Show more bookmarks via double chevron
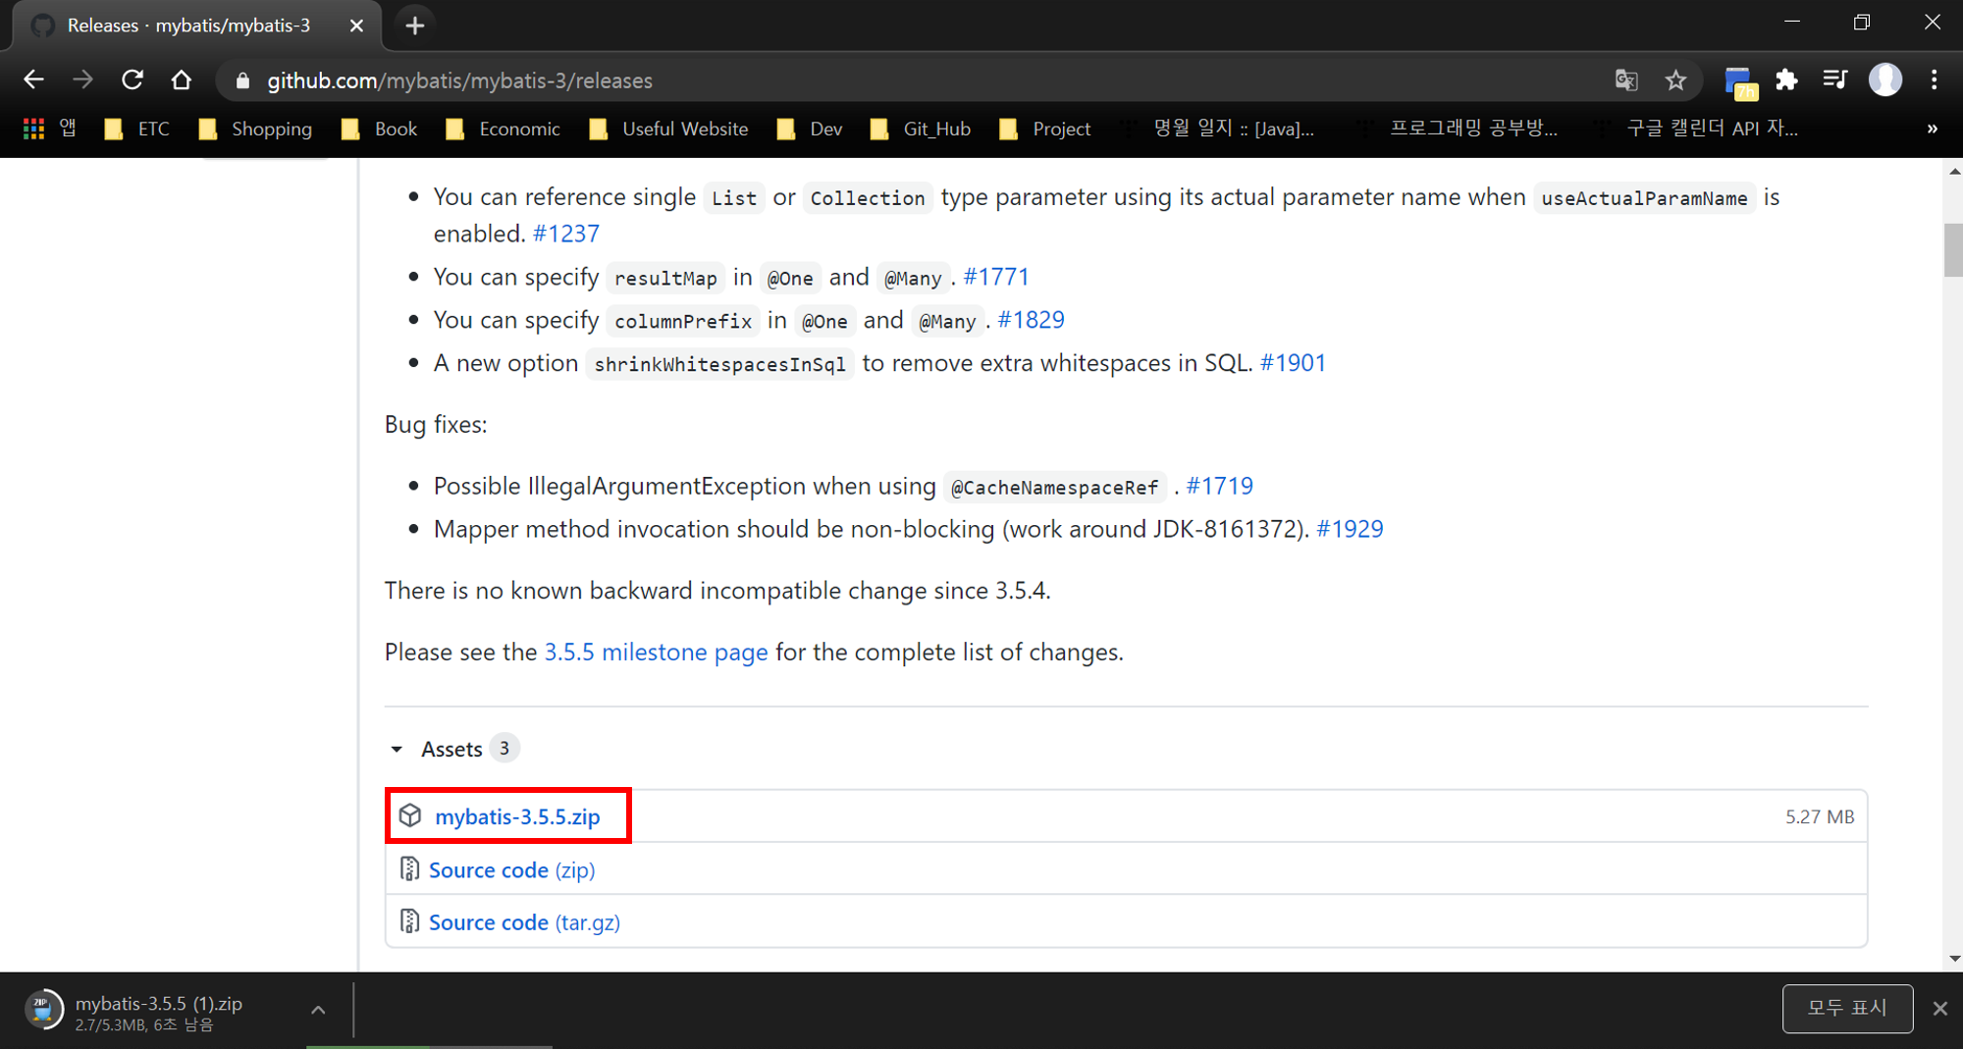Screen dimensions: 1963x1049 (1932, 129)
